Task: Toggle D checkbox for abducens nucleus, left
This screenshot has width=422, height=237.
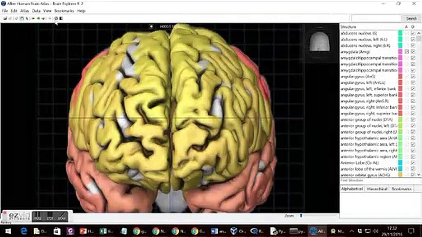Action: tap(413, 39)
